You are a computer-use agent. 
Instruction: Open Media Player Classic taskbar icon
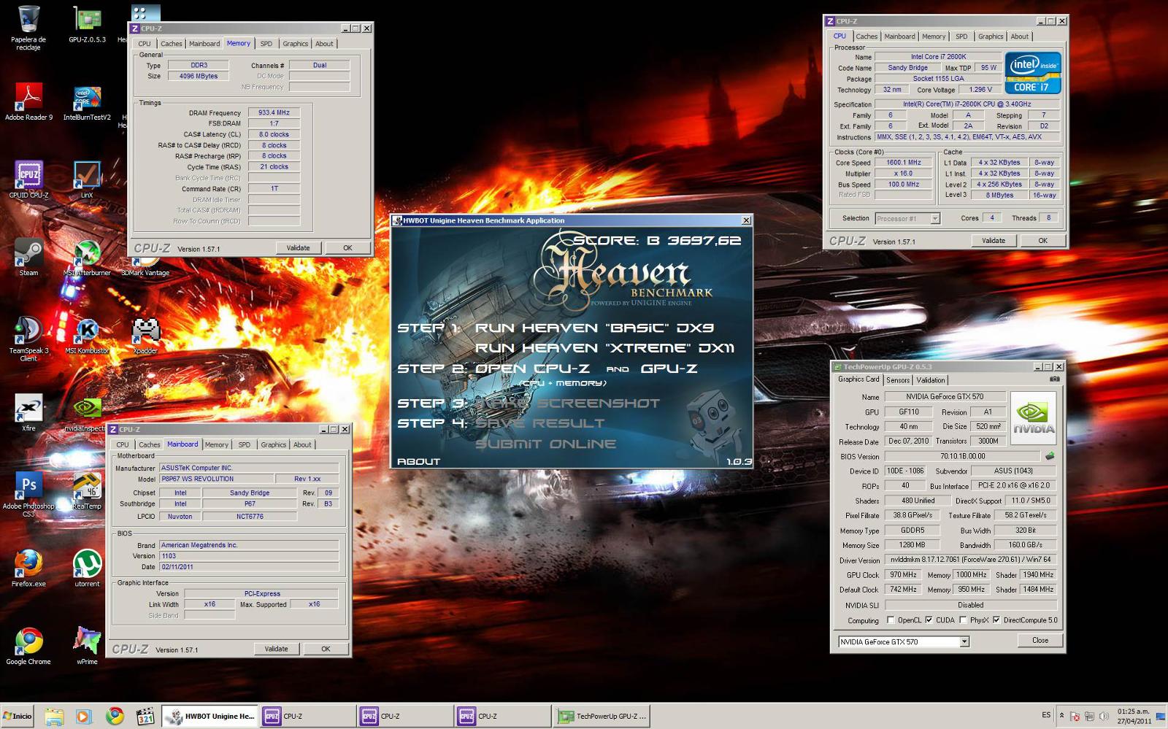[145, 716]
